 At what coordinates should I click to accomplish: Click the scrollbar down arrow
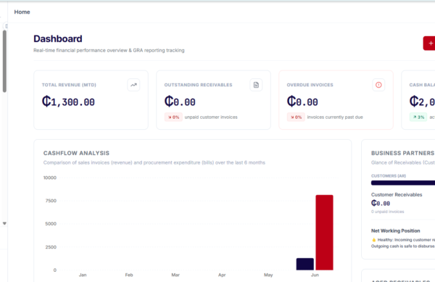pos(4,223)
